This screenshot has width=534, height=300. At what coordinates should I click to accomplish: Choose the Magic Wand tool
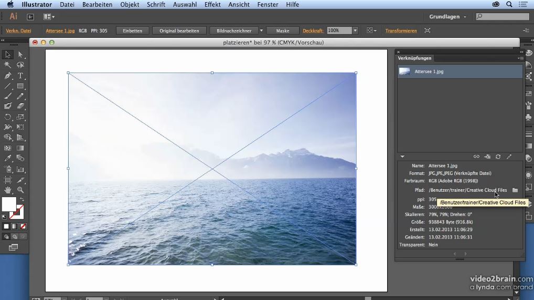pos(7,65)
